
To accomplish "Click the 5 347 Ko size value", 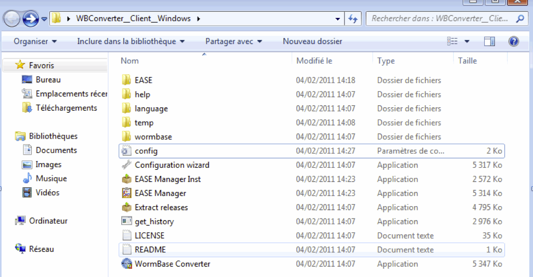I will pyautogui.click(x=487, y=264).
